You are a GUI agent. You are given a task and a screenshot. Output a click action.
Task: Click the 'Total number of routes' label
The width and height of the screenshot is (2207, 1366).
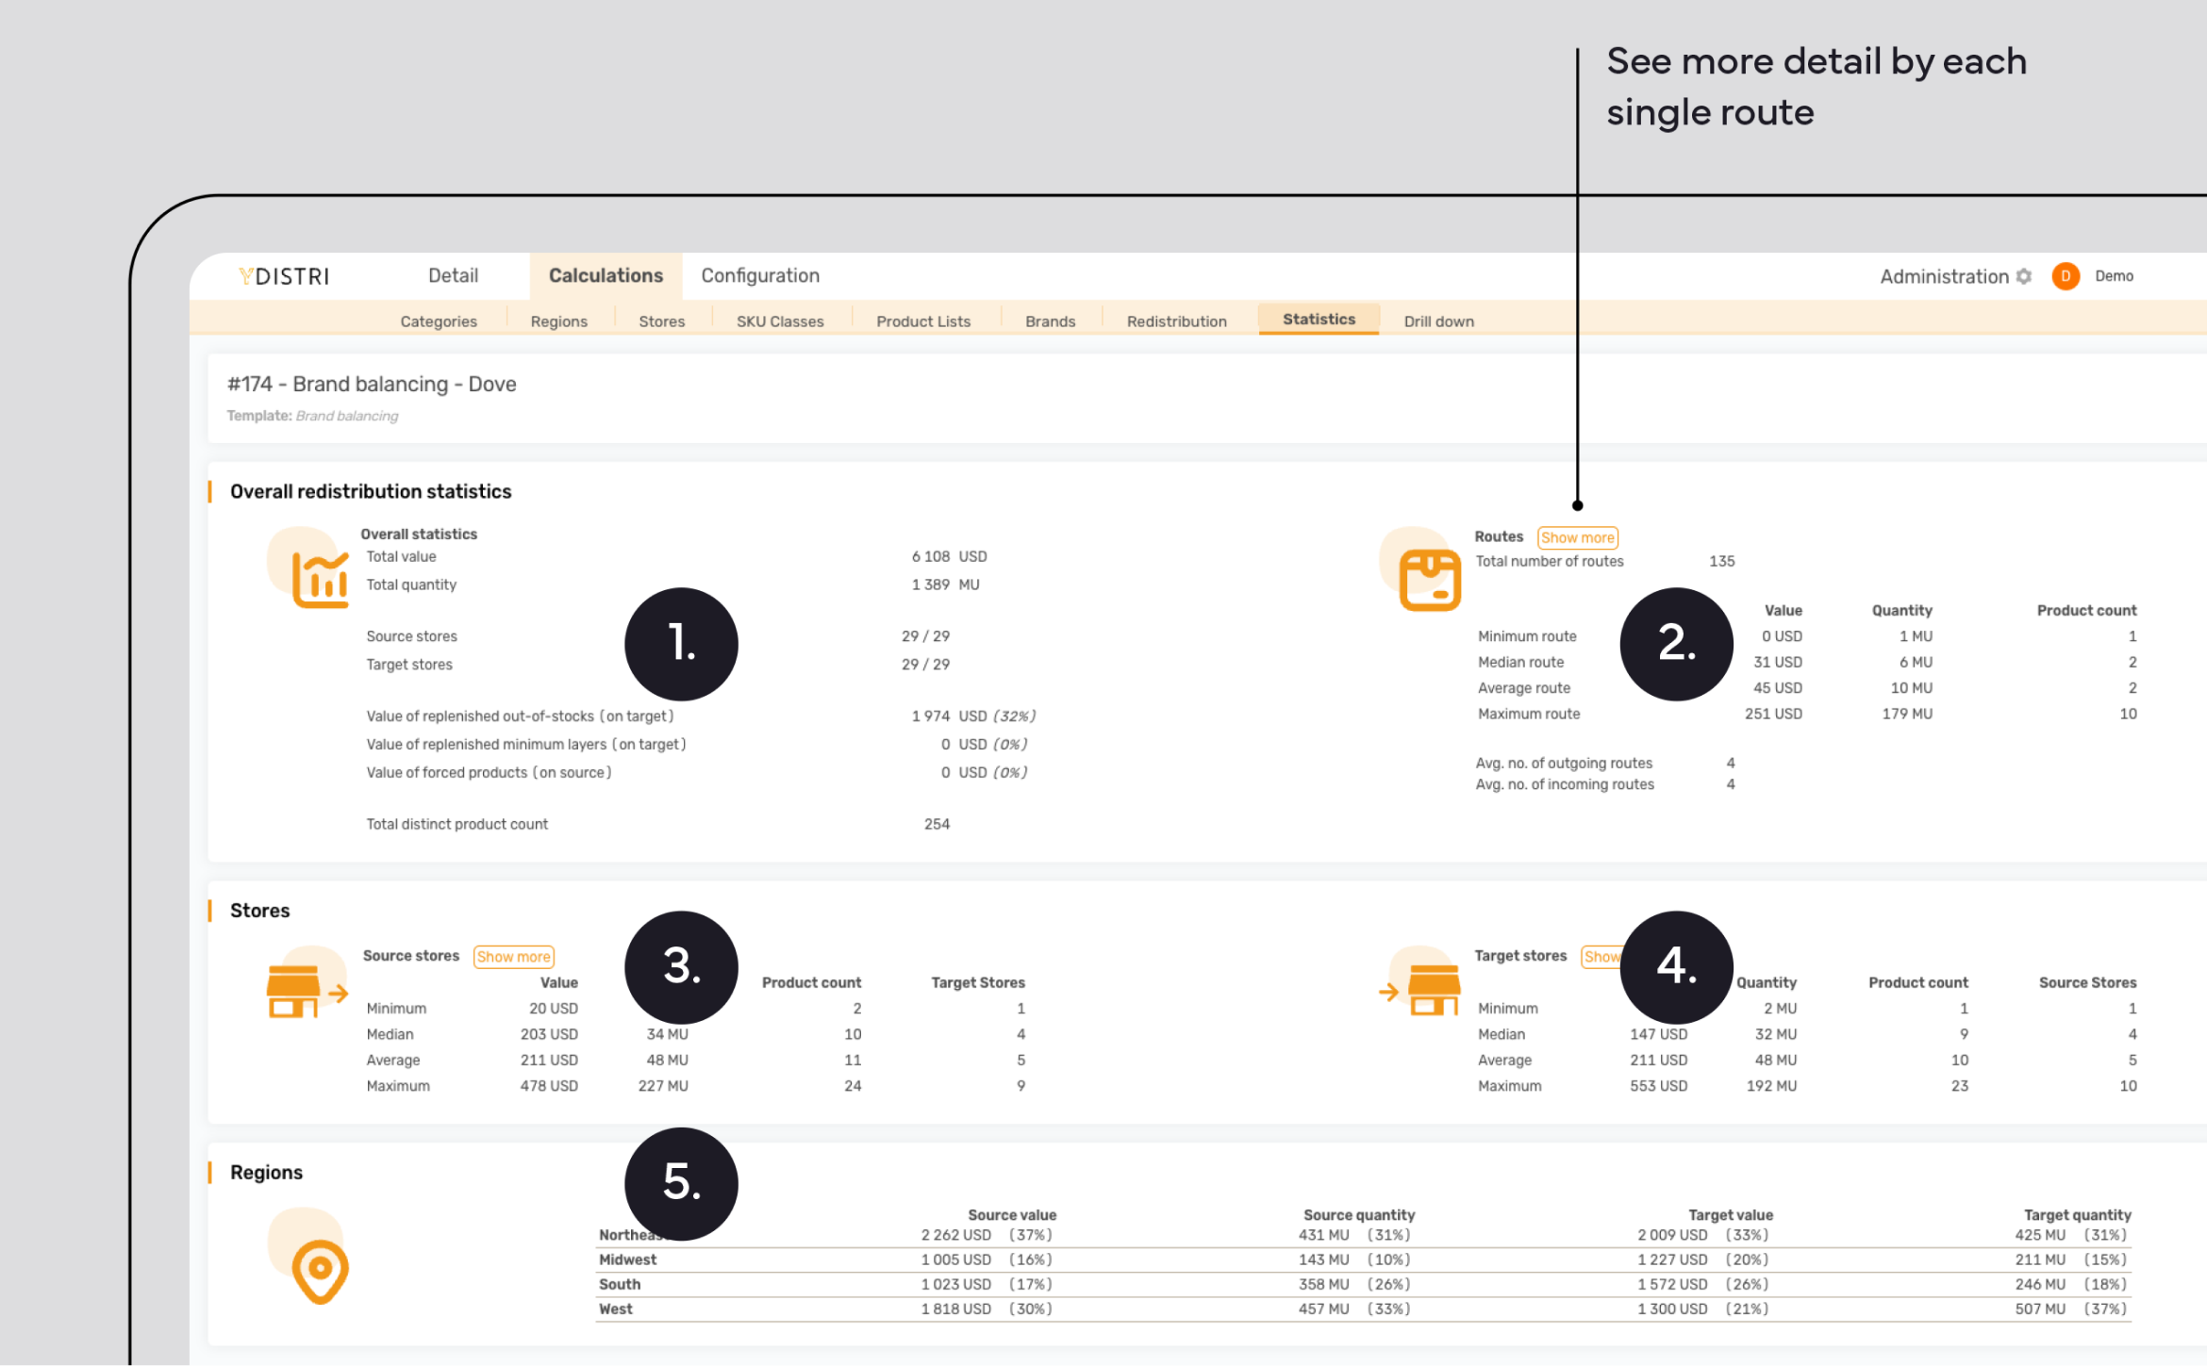pyautogui.click(x=1550, y=561)
